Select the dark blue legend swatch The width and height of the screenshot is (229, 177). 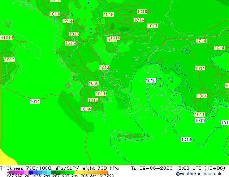pos(31,172)
